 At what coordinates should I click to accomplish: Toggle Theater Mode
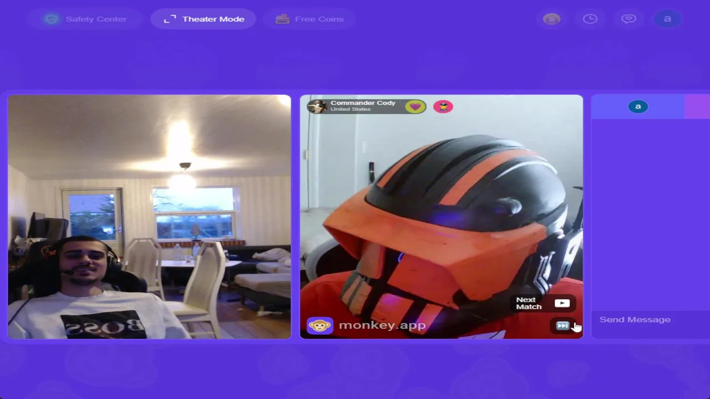pyautogui.click(x=204, y=19)
